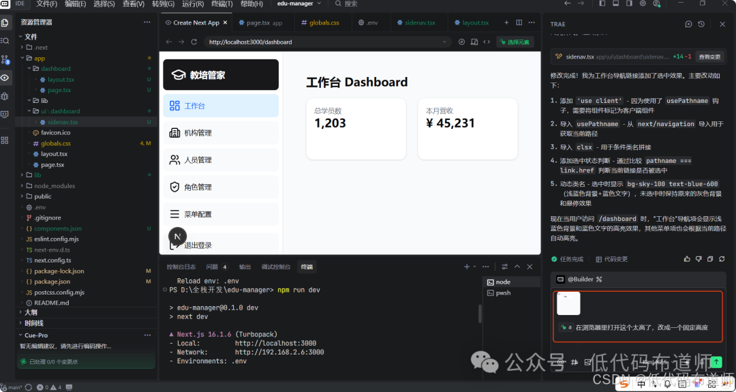
Task: Start a new chat in TRAE panel
Action: pos(689,24)
